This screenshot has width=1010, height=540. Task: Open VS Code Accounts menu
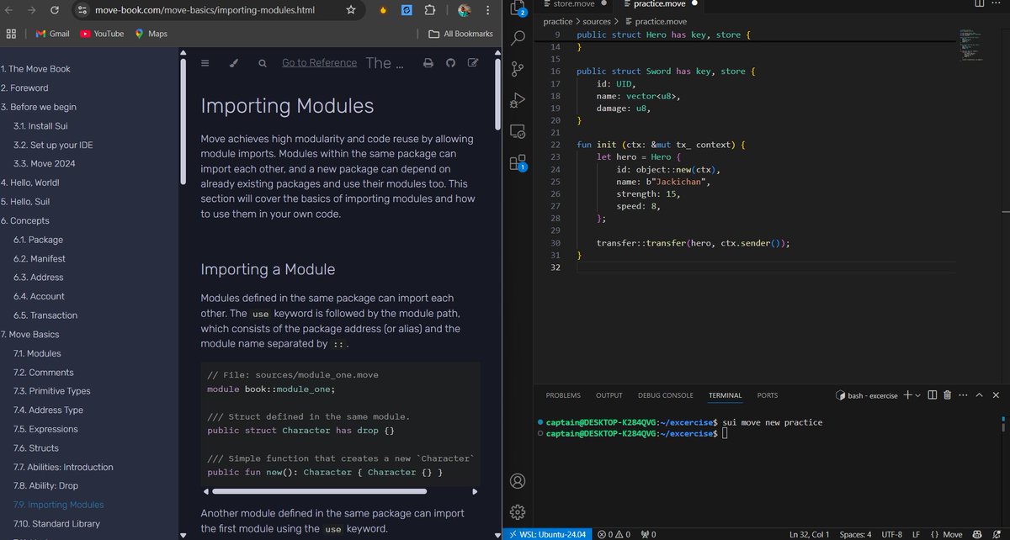tap(518, 481)
